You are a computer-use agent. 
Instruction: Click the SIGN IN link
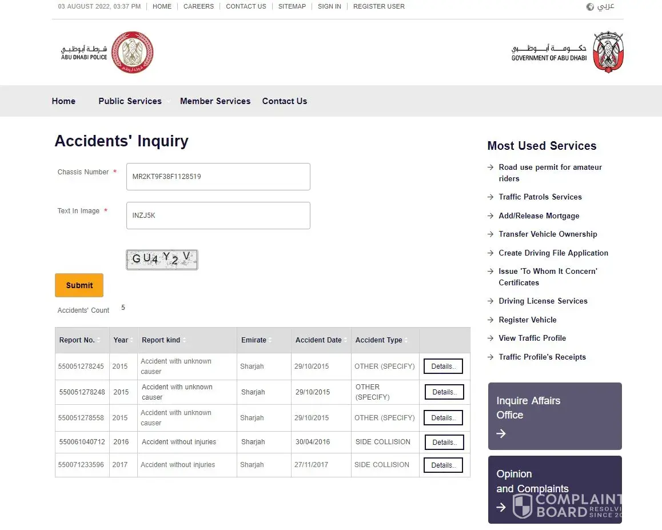(x=329, y=6)
